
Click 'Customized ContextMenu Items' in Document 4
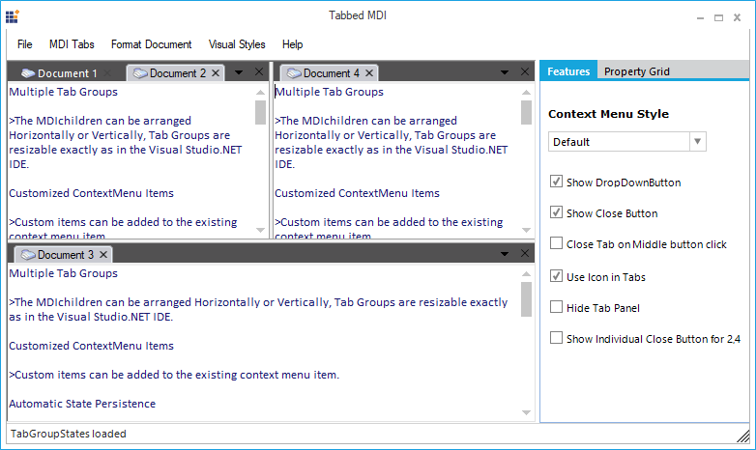(x=358, y=193)
